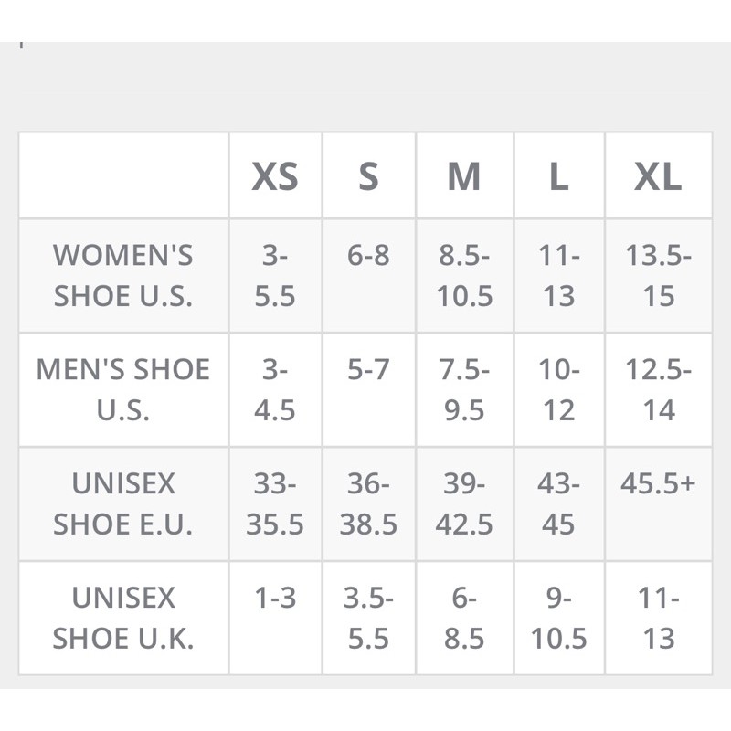This screenshot has width=731, height=731.
Task: Select the Unisex Shoe U.K. row label
Action: [123, 618]
